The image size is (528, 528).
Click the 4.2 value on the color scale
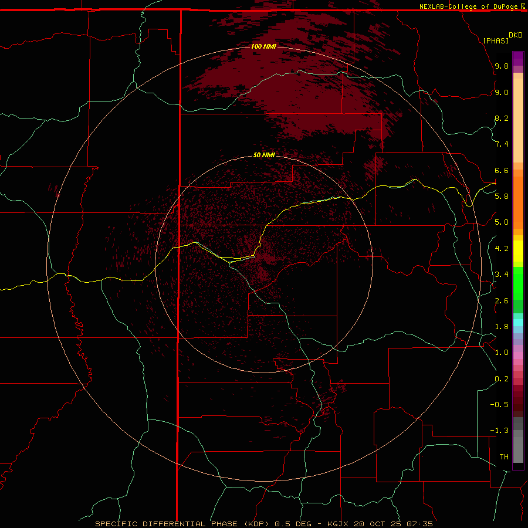(502, 248)
